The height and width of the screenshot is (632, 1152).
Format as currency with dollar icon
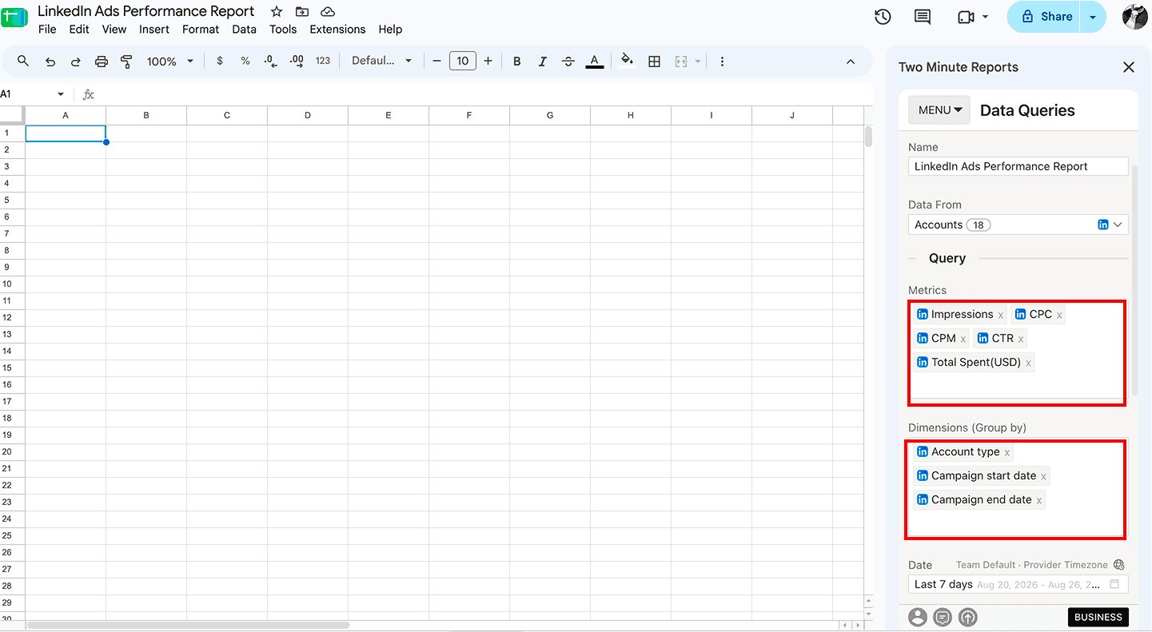(220, 62)
